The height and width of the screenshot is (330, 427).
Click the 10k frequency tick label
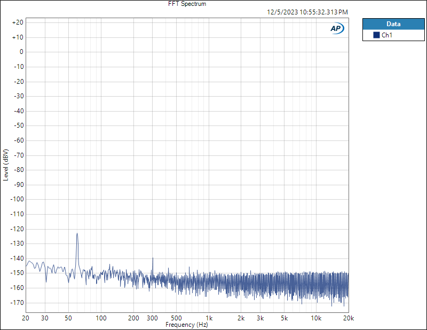click(316, 318)
